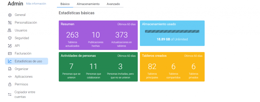260x102 pixels.
Task: Select the Básico tab
Action: click(65, 4)
